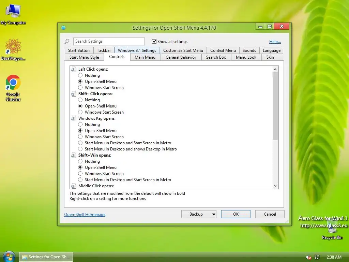349x262 pixels.
Task: Open the Help link
Action: click(275, 41)
